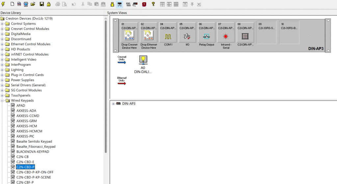337x184 pixels.
Task: Select the C2N-CB device
Action: [22, 157]
